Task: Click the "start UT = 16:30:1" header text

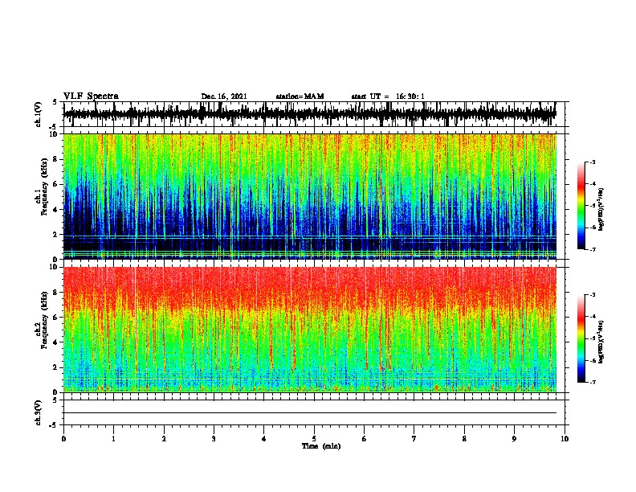Action: pyautogui.click(x=388, y=96)
